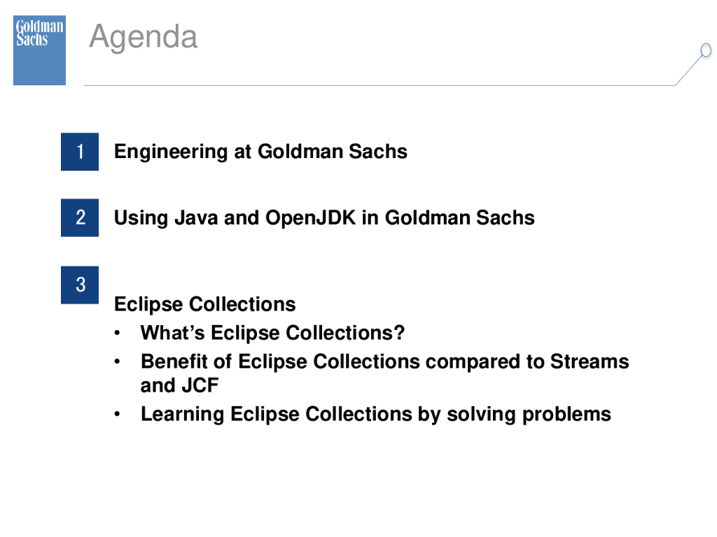
Task: Click "Benefit of Eclipse Collections compared to Streams" line
Action: (x=384, y=361)
